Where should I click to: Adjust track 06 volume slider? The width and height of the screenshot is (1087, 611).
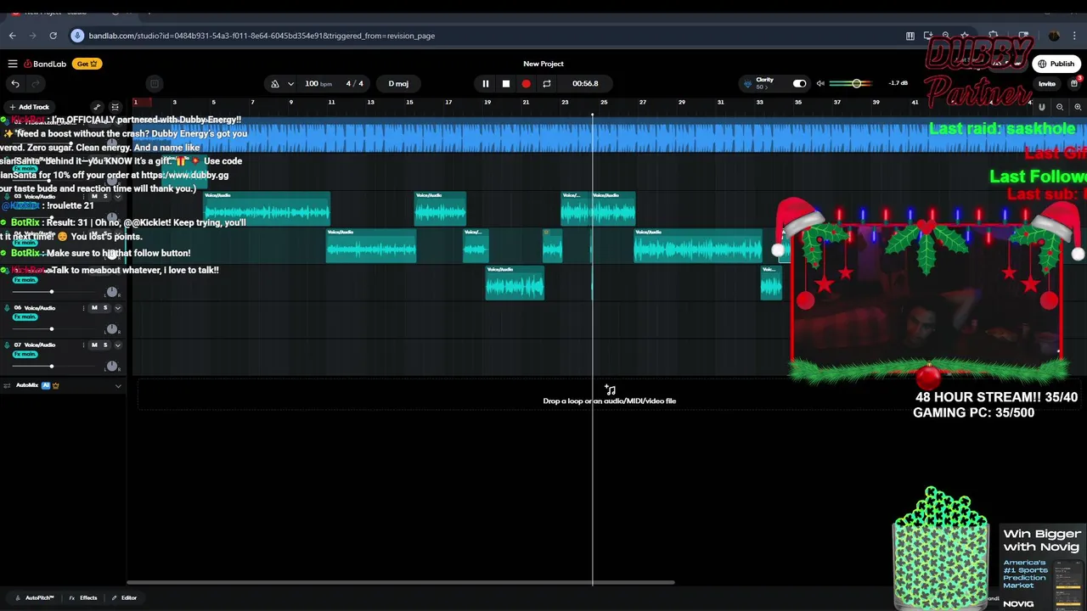coord(51,329)
